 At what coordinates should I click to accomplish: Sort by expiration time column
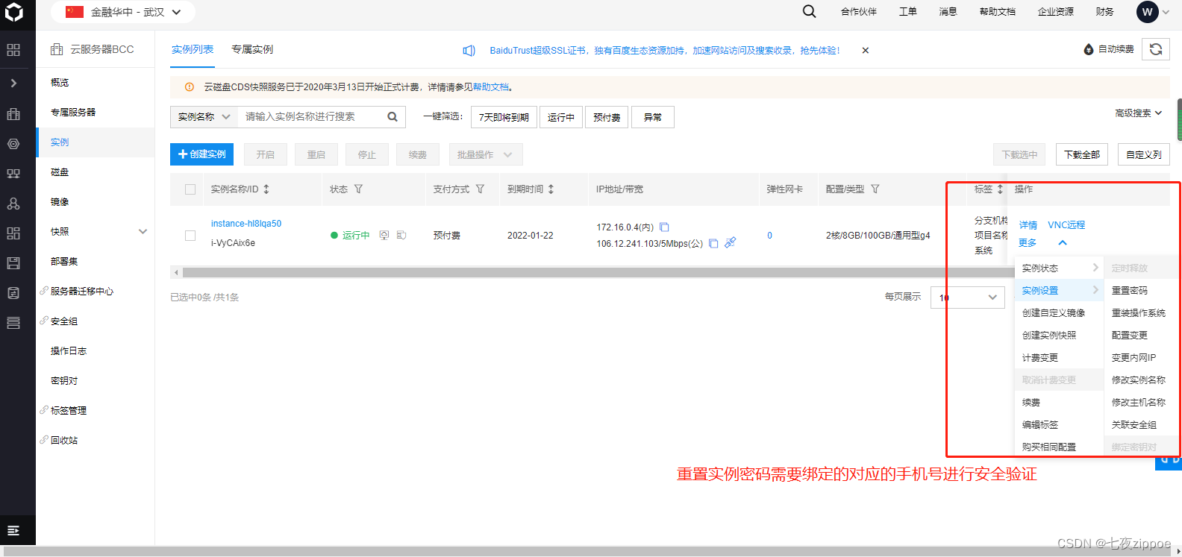(x=551, y=189)
